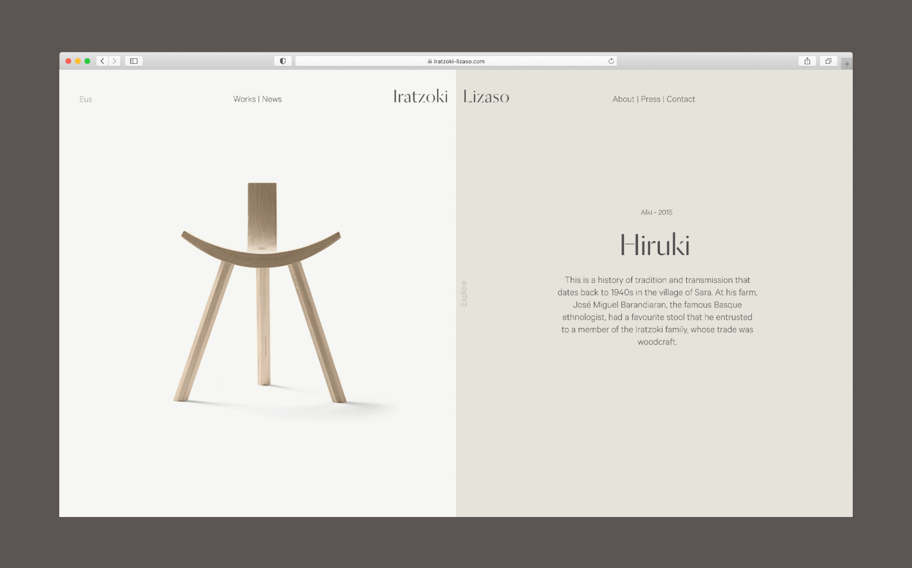
Task: Open the privacy shield report icon
Action: 283,61
